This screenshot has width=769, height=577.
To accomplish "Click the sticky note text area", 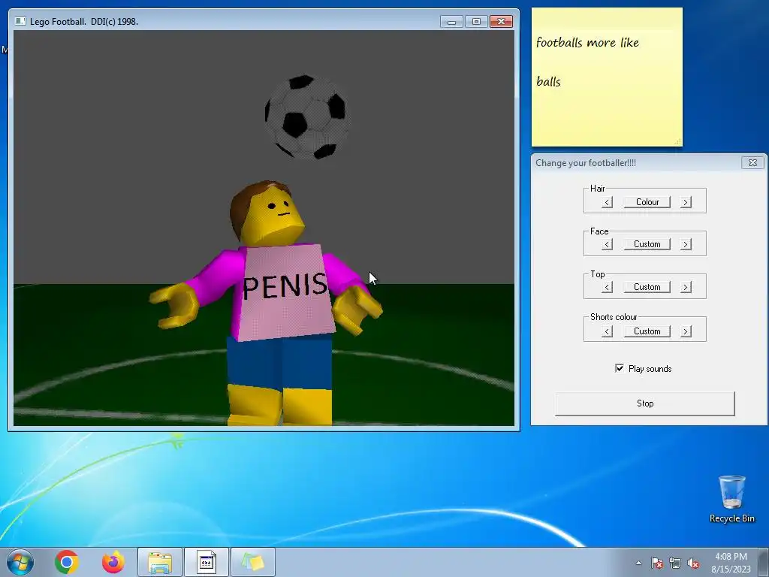I will point(607,83).
